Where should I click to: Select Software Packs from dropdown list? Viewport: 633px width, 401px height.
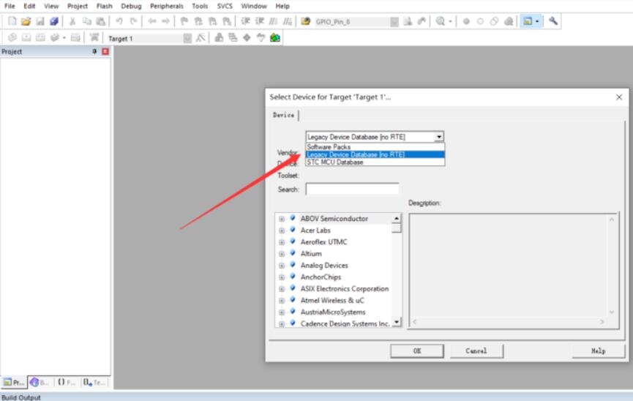click(x=329, y=147)
